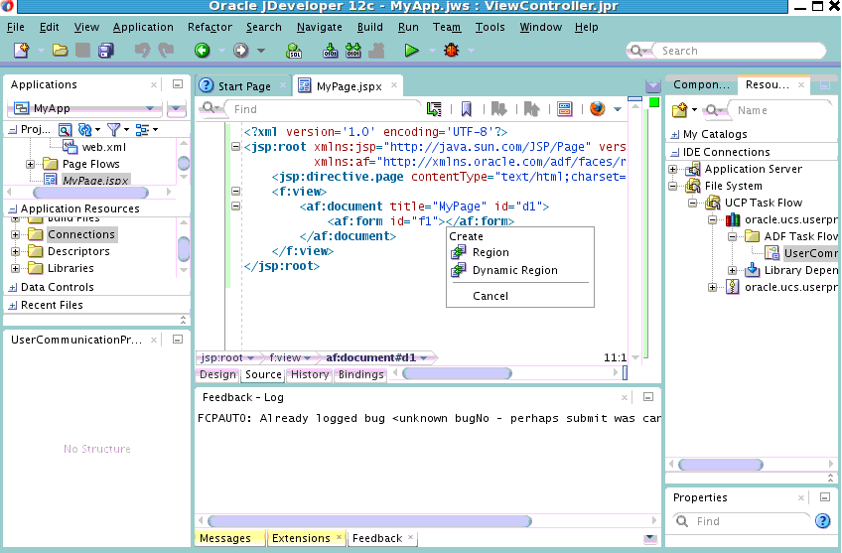Expand the Page Flows folder
The height and width of the screenshot is (553, 842).
31,164
